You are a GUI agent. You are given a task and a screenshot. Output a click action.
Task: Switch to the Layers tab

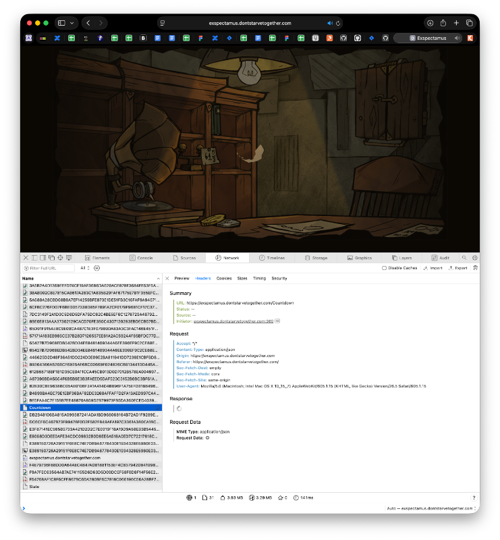tap(402, 258)
